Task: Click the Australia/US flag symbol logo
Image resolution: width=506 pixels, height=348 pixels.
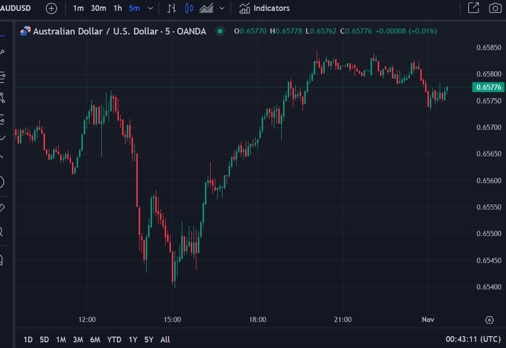Action: pos(25,31)
